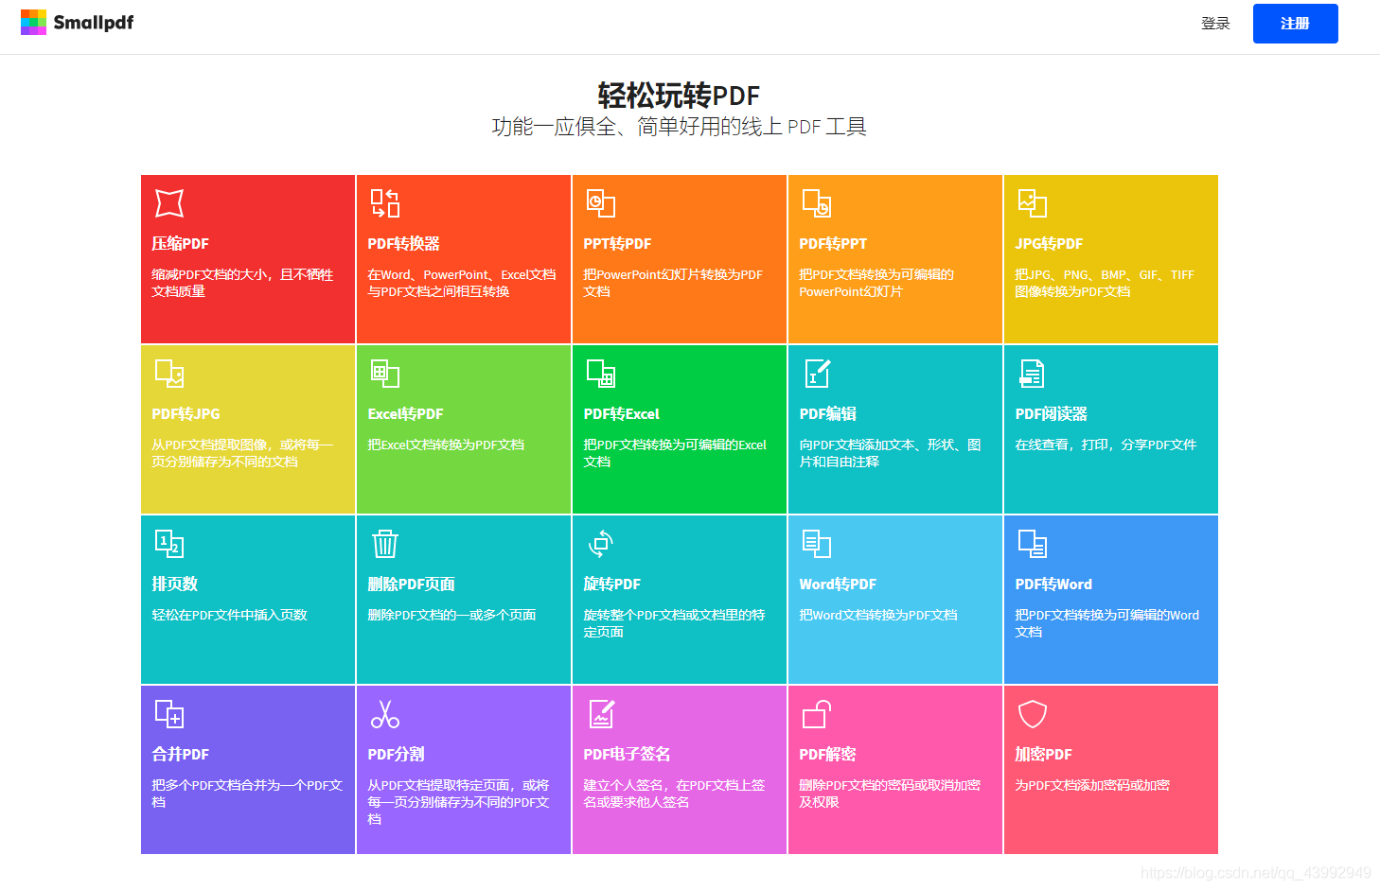Click the PDF电子签名 signature icon
The height and width of the screenshot is (890, 1380).
coord(601,714)
